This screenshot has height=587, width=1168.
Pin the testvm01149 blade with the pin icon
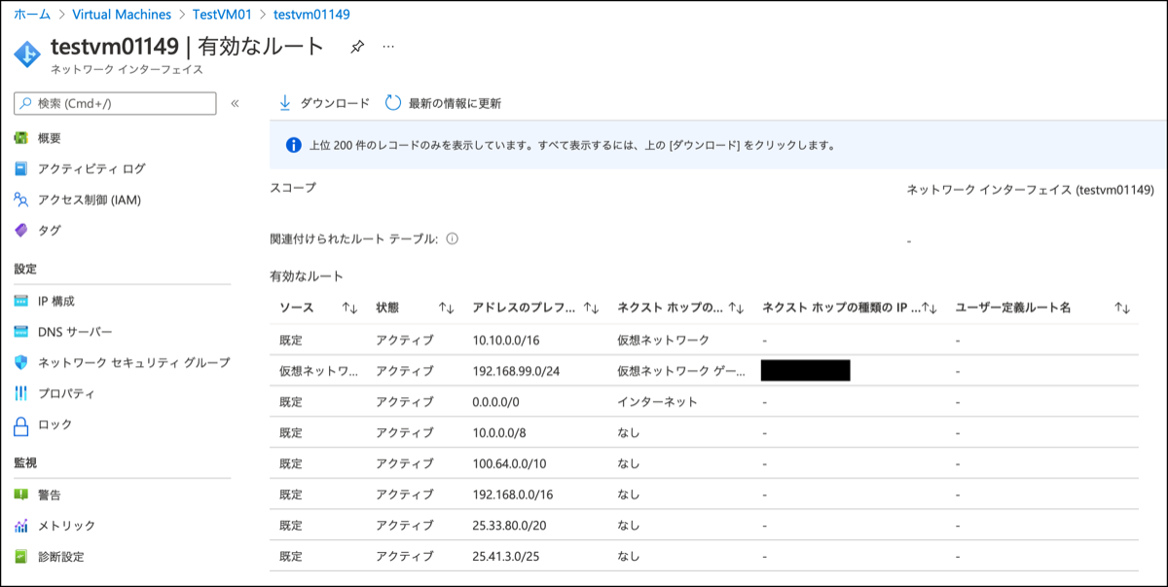click(x=357, y=47)
